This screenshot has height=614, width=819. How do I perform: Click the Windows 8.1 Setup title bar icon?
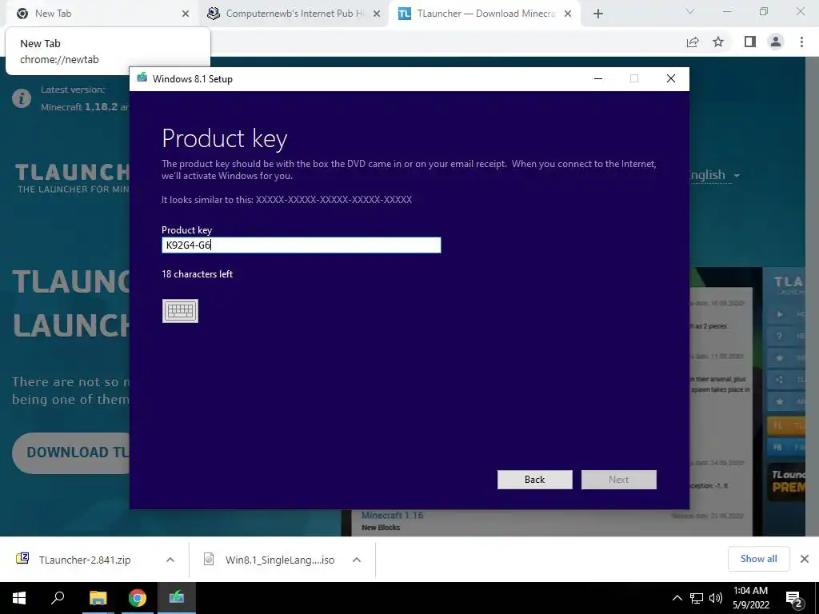[x=142, y=78]
